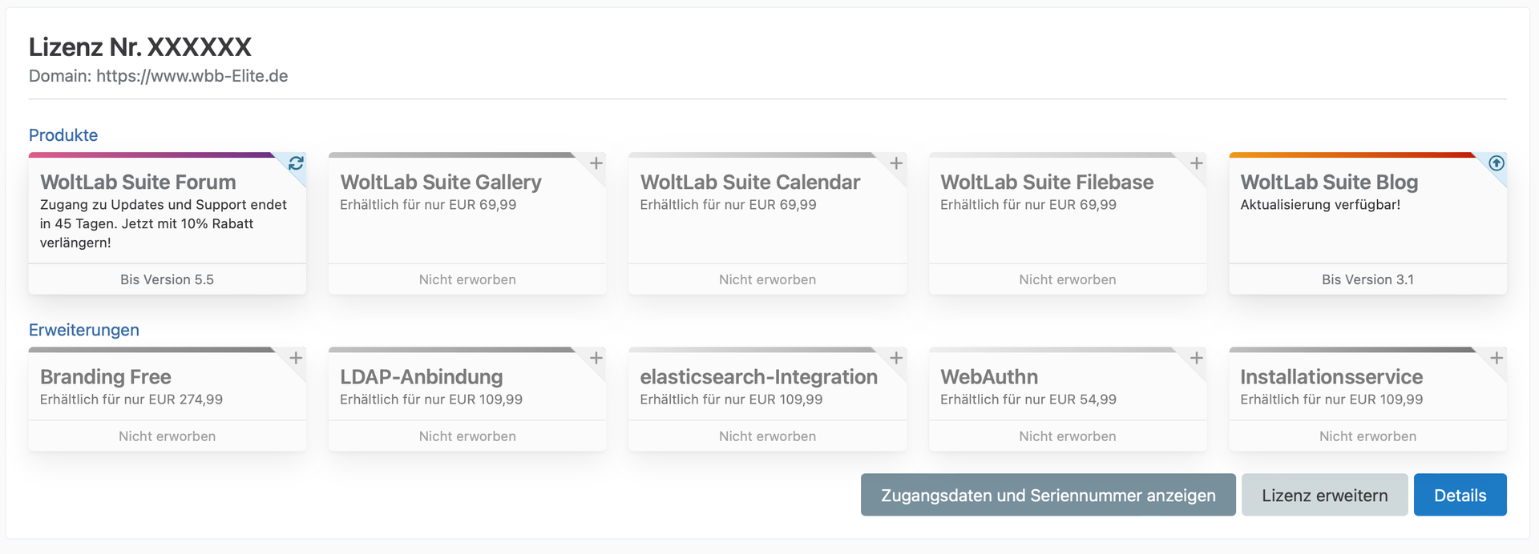The width and height of the screenshot is (1539, 554).
Task: Click the Lizenz erweitern button
Action: click(1324, 496)
